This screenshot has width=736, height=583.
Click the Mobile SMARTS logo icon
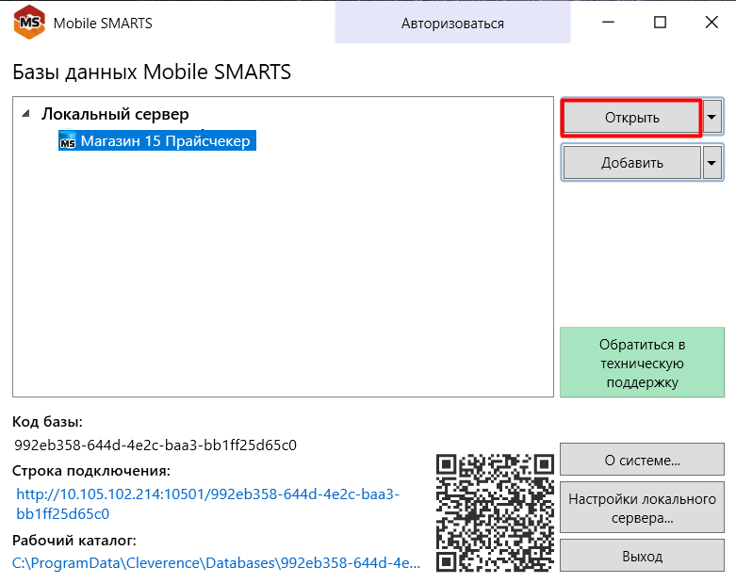click(x=29, y=22)
